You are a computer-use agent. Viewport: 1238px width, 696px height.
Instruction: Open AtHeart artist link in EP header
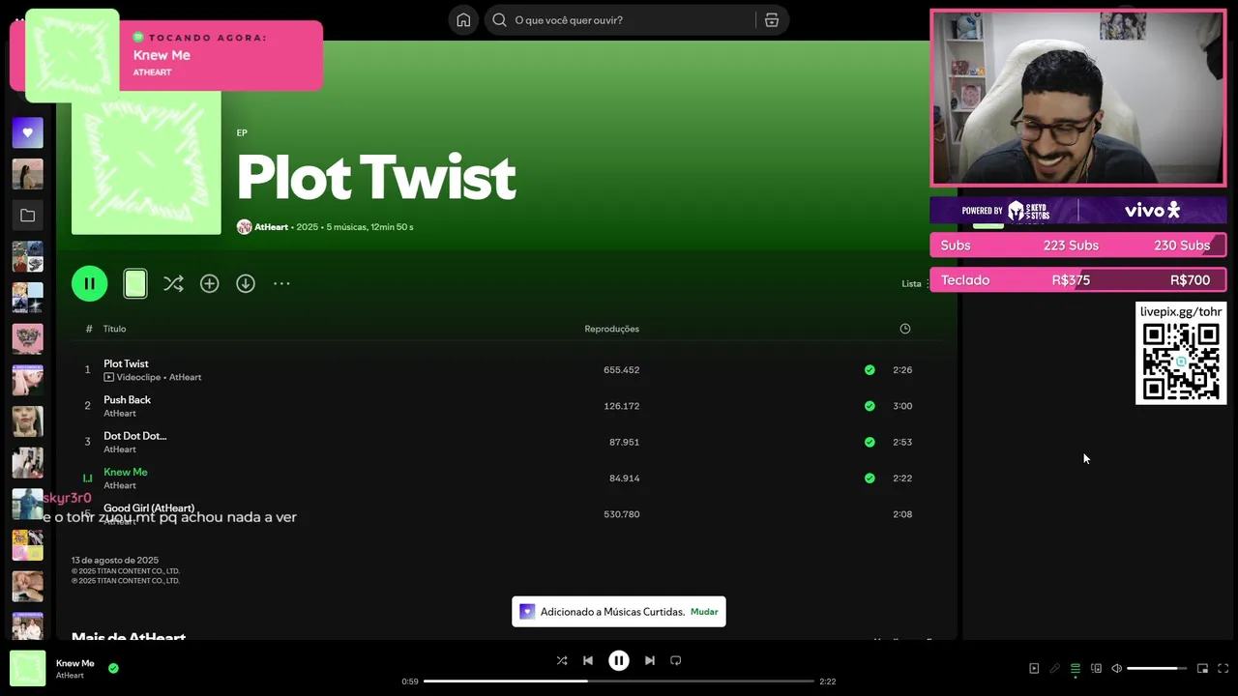tap(271, 227)
